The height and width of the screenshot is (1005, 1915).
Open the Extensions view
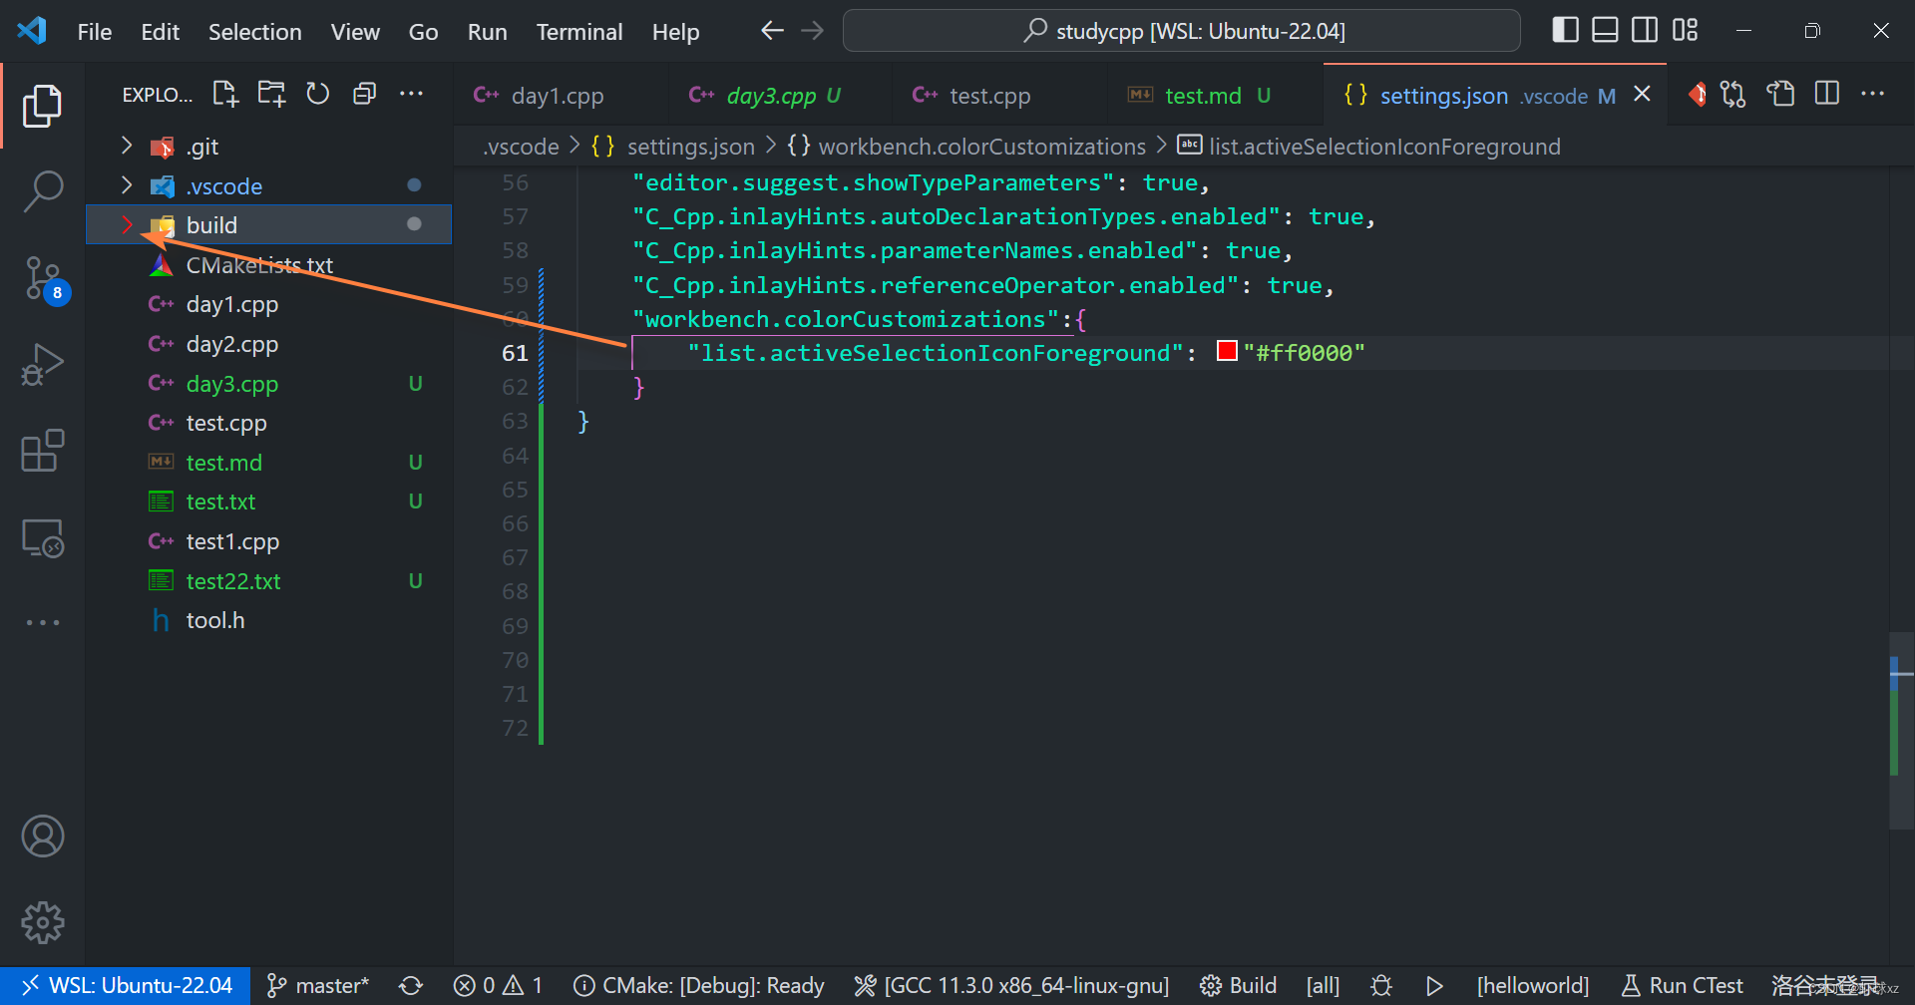[x=42, y=451]
